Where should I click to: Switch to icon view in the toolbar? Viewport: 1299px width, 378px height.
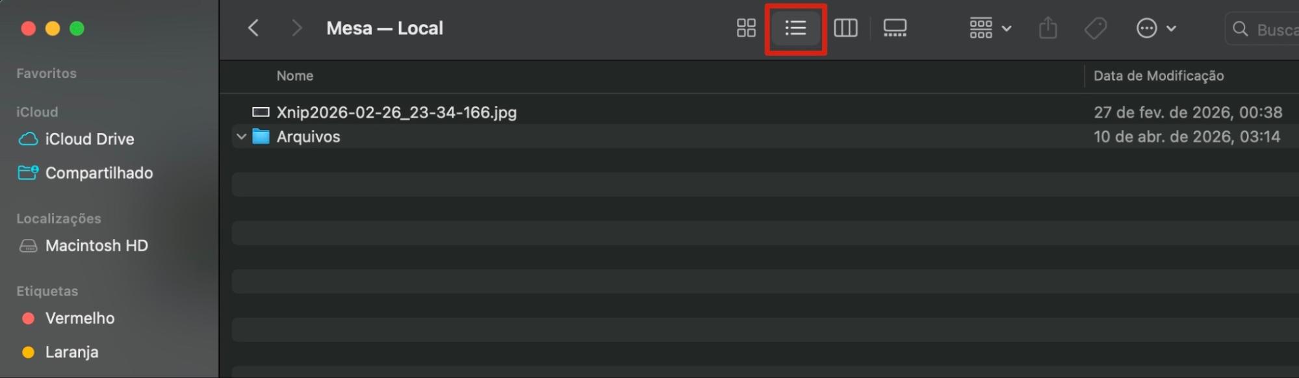(745, 28)
